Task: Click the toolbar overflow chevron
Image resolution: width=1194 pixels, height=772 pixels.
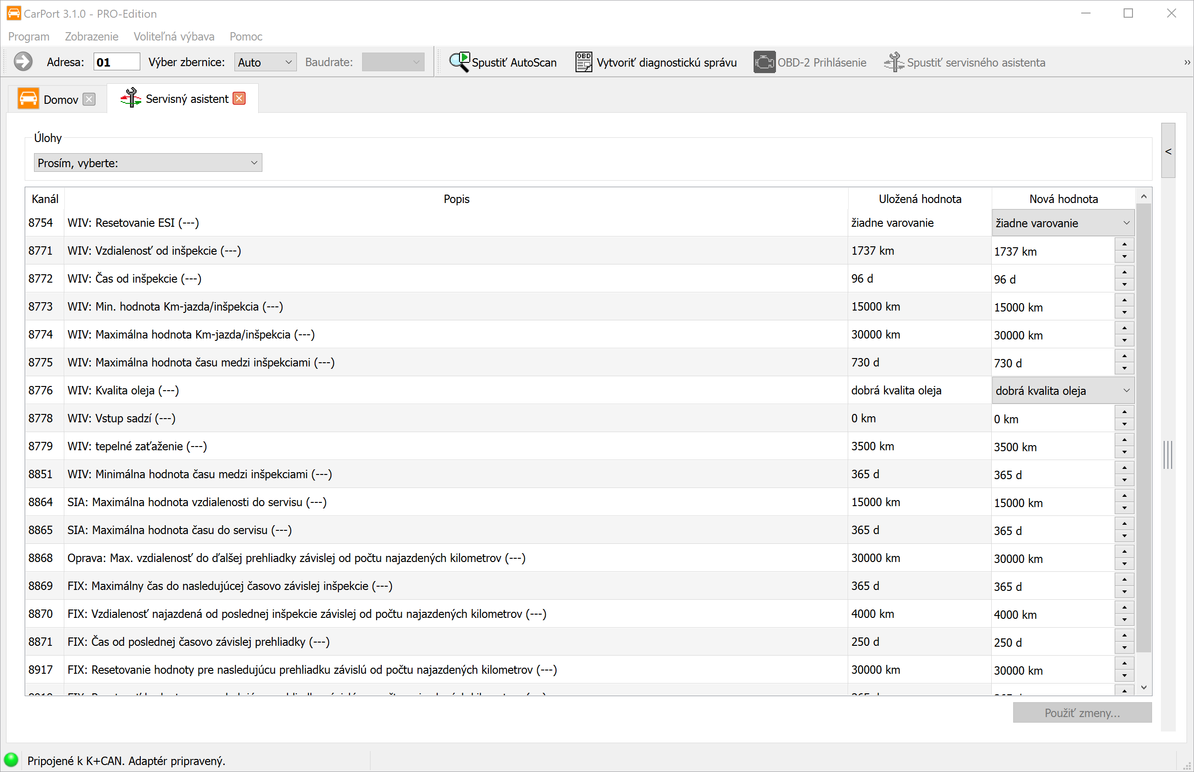Action: [1187, 62]
